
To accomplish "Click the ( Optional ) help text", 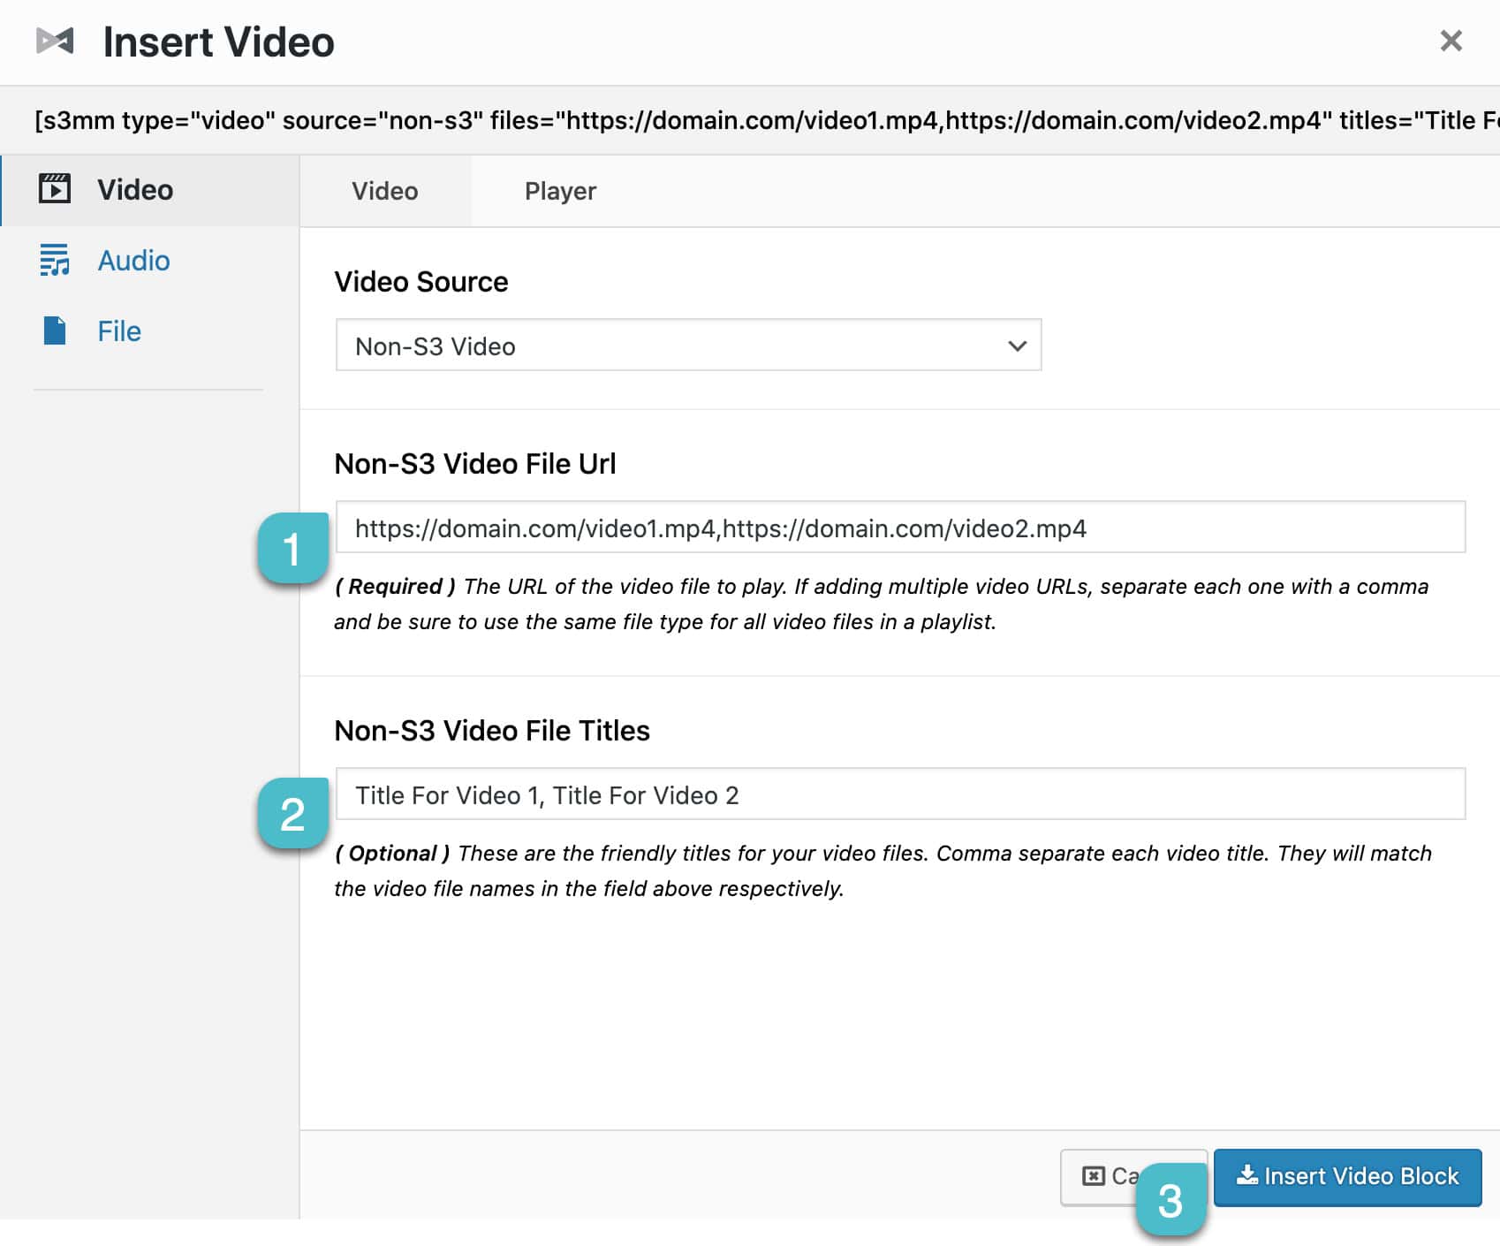I will coord(883,870).
